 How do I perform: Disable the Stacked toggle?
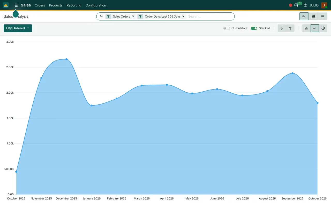tap(254, 28)
